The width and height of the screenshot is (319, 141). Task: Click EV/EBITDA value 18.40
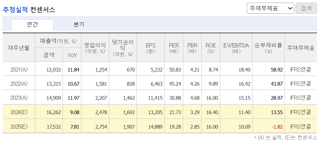click(245, 70)
